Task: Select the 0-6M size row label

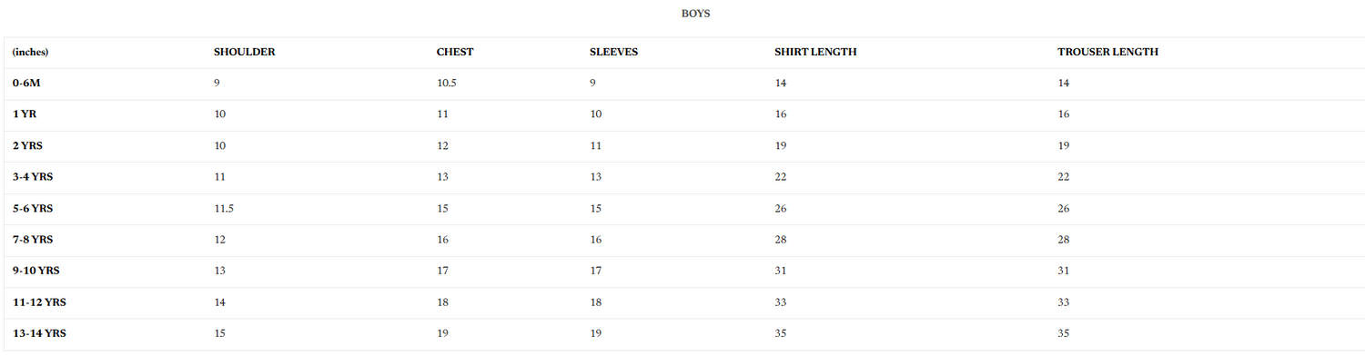Action: point(26,83)
